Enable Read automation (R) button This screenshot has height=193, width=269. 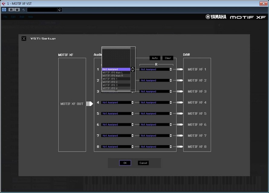click(11, 10)
